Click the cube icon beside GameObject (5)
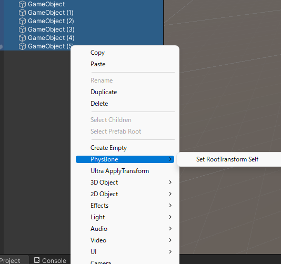The width and height of the screenshot is (281, 264). click(x=22, y=46)
